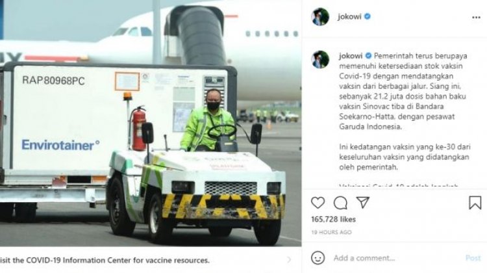Save post with bookmark icon
The image size is (487, 273).
click(475, 203)
